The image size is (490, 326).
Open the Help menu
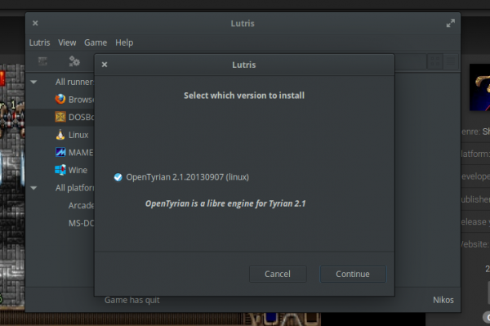pyautogui.click(x=124, y=42)
